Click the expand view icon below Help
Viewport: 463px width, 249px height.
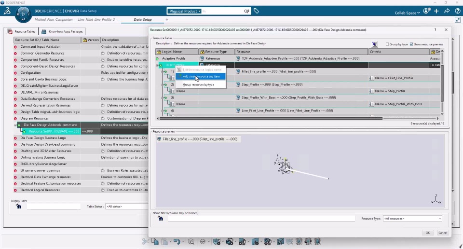tap(457, 20)
